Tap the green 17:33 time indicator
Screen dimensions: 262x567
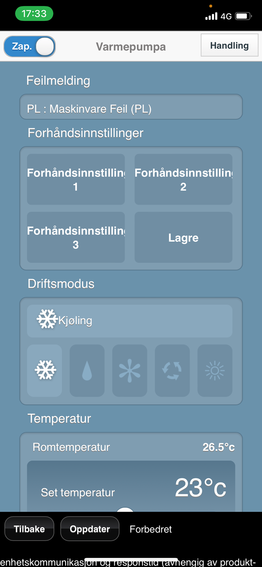[x=34, y=14]
